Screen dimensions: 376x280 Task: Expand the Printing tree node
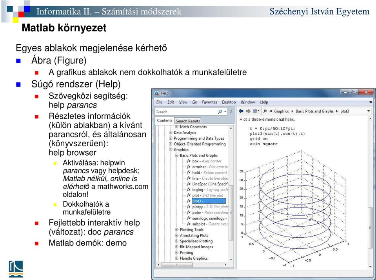click(x=177, y=253)
